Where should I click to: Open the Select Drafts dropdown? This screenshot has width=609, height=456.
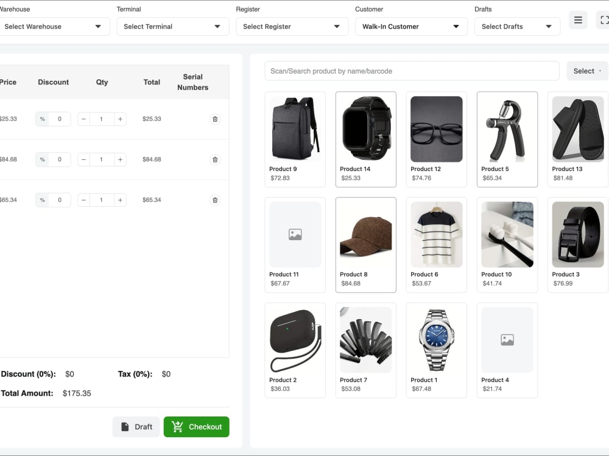point(517,26)
